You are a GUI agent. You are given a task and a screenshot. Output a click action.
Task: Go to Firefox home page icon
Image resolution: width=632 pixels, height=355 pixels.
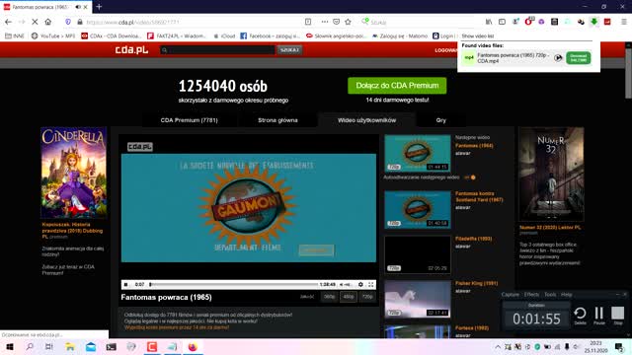coord(48,22)
